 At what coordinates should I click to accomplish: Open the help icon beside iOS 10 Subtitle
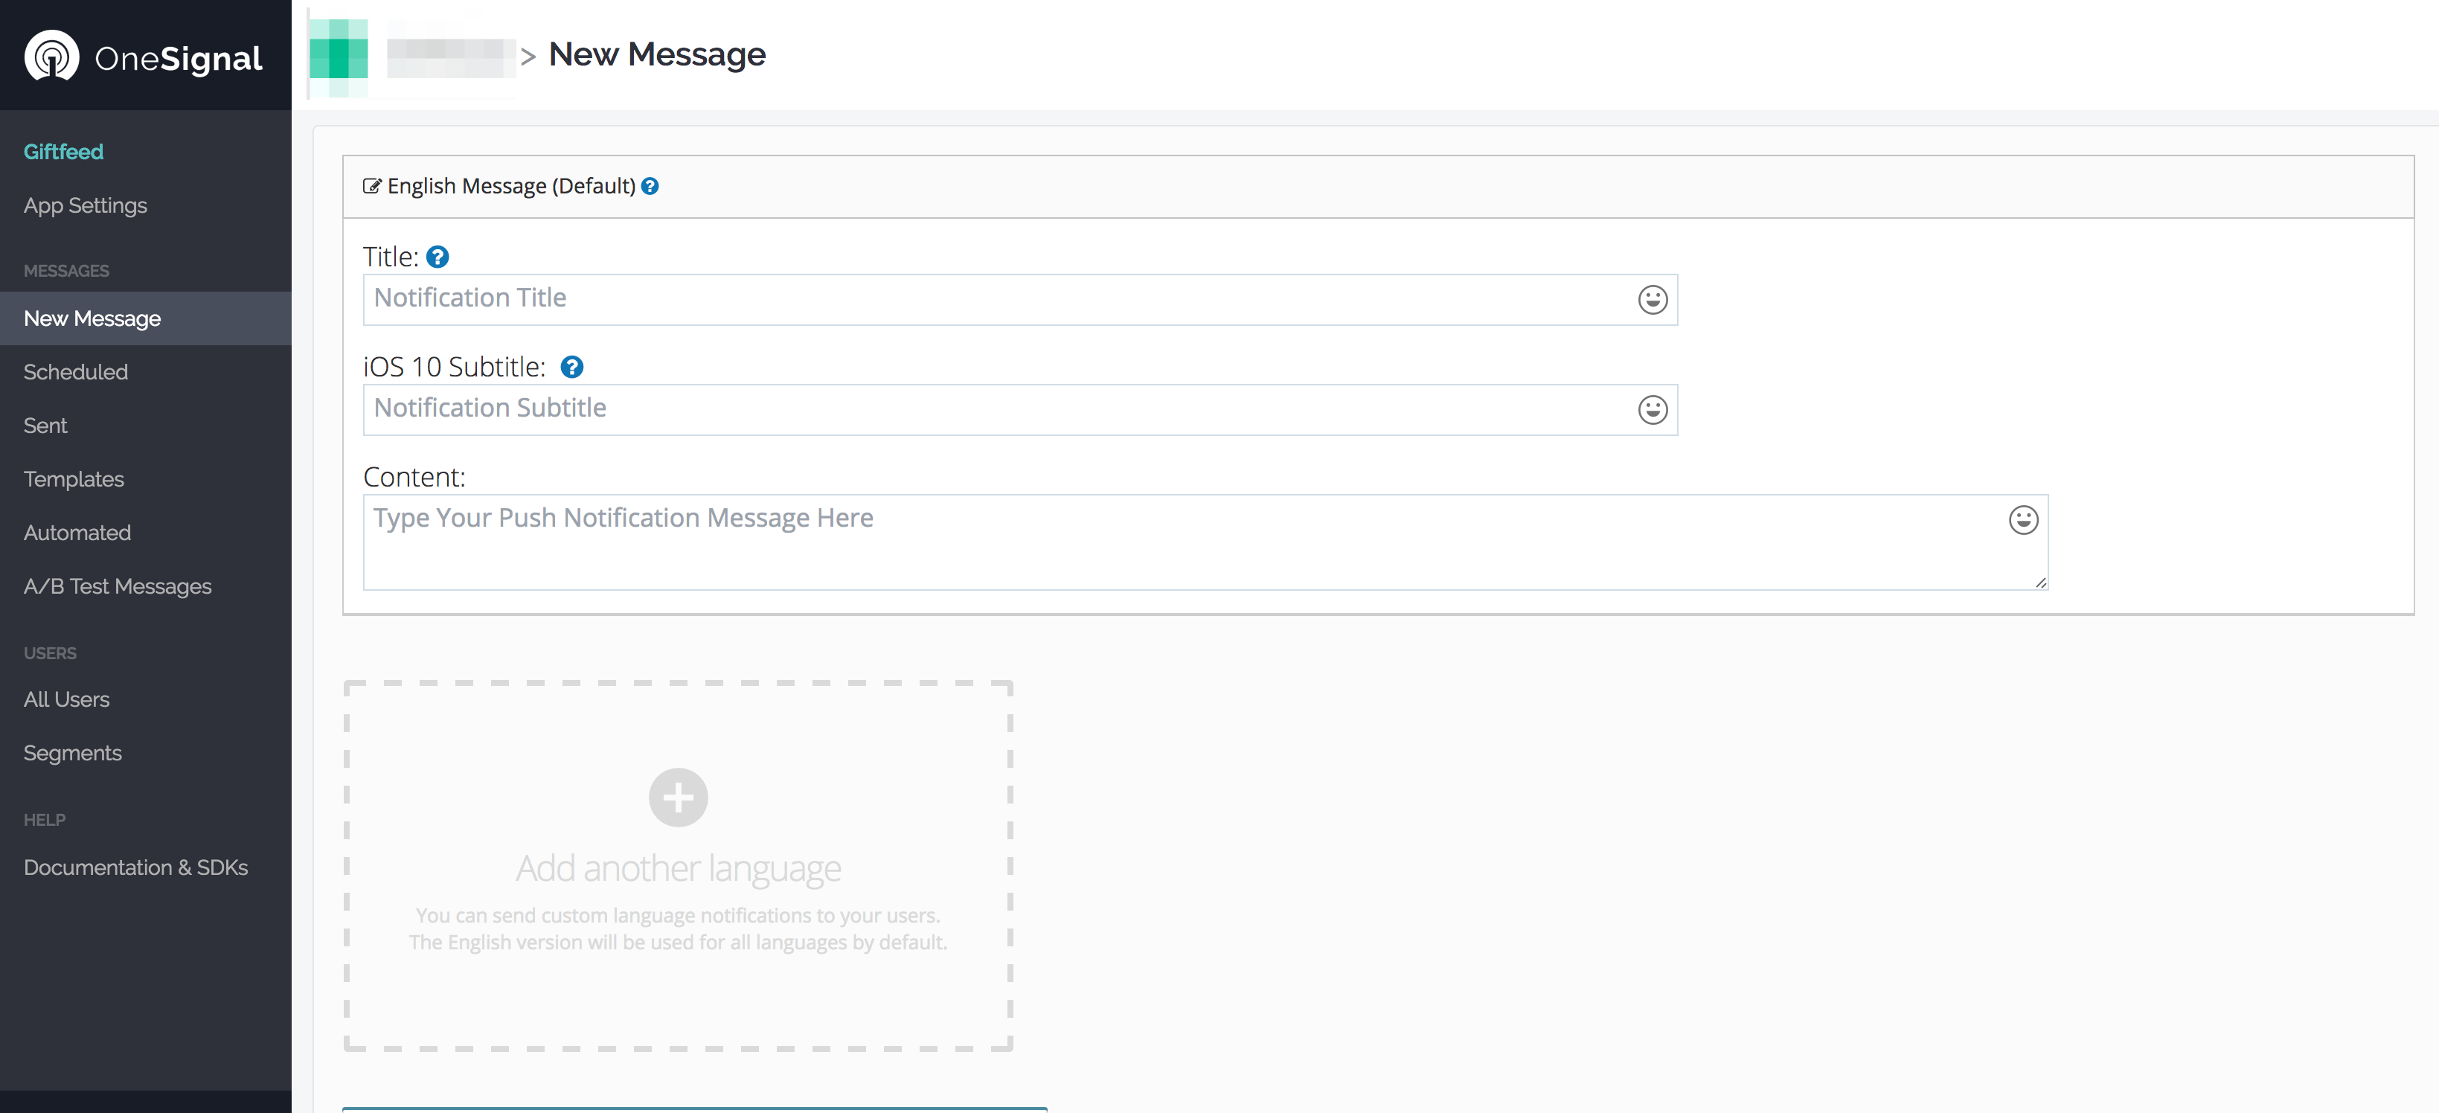tap(572, 366)
